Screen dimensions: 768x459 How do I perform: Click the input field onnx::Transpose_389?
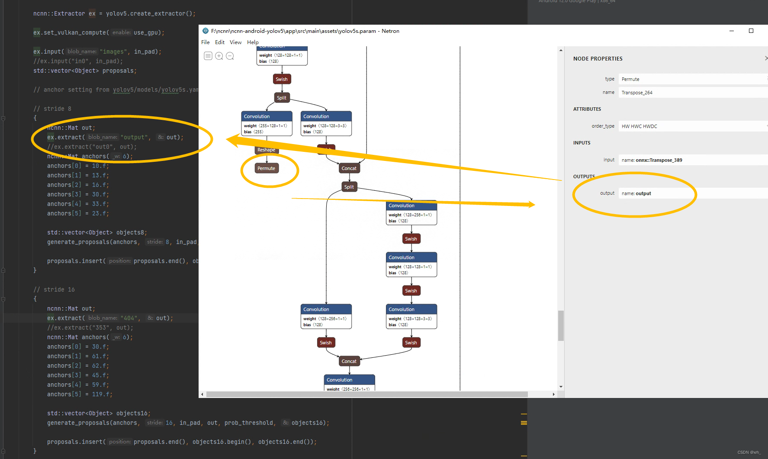tap(692, 160)
